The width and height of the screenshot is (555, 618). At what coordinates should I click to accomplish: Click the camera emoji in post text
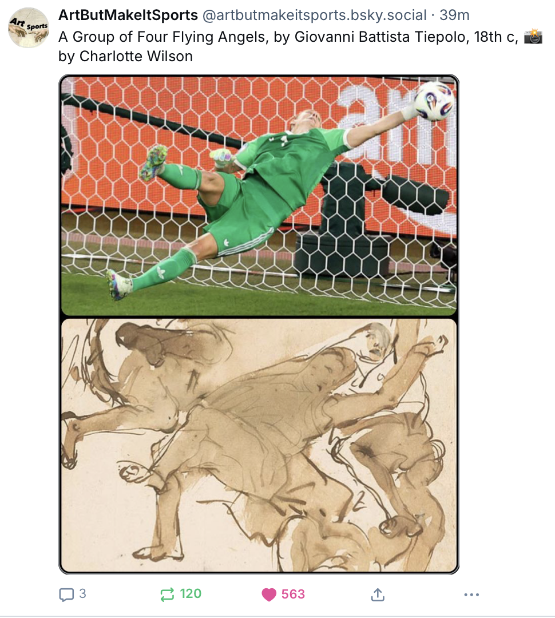pyautogui.click(x=533, y=37)
